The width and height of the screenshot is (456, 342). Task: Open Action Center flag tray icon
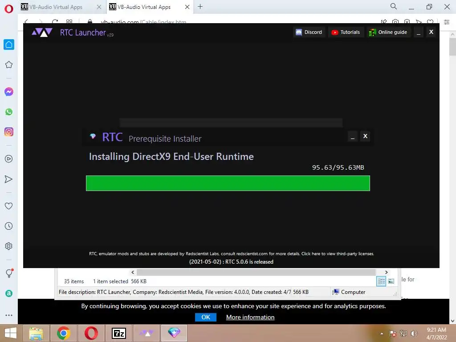coord(393,334)
